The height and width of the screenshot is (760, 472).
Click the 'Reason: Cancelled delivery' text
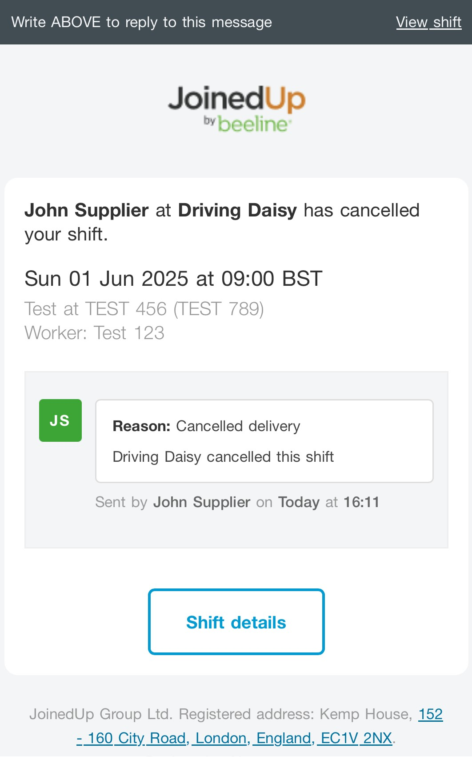click(206, 426)
